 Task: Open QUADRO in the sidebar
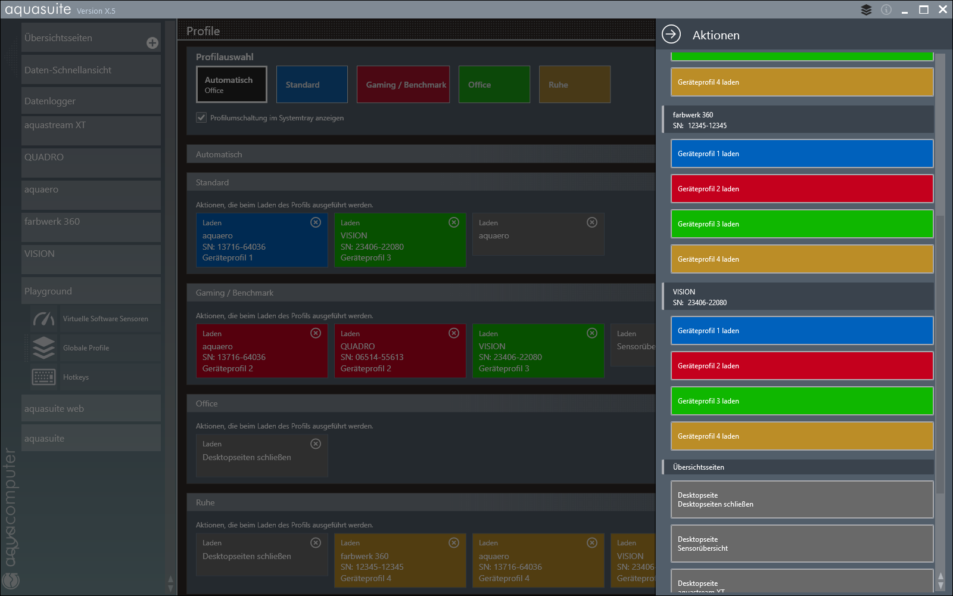point(91,163)
